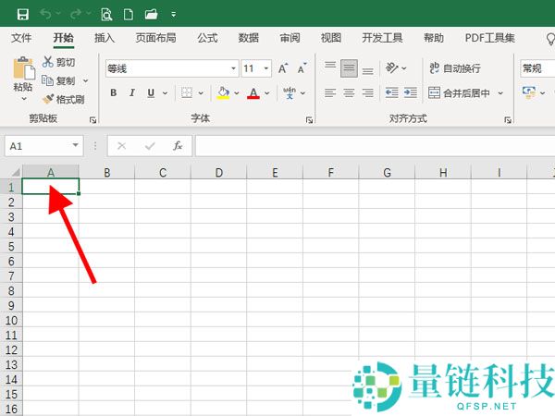The width and height of the screenshot is (555, 416).
Task: Toggle align text right
Action: pyautogui.click(x=368, y=92)
